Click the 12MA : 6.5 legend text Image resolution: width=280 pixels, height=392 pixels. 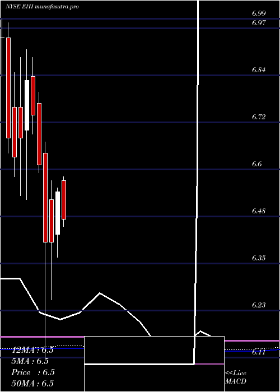(32, 350)
